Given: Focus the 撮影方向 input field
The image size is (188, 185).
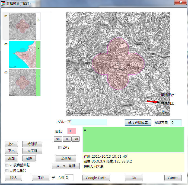Looking at the screenshot, I should coord(176,122).
